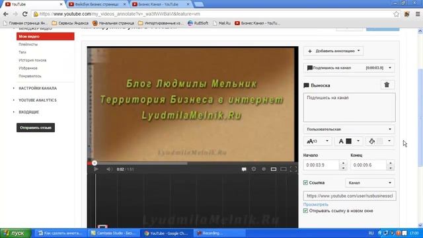Open YouTube - Google Chrome taskbar button
This screenshot has height=238, width=423.
pos(167,233)
